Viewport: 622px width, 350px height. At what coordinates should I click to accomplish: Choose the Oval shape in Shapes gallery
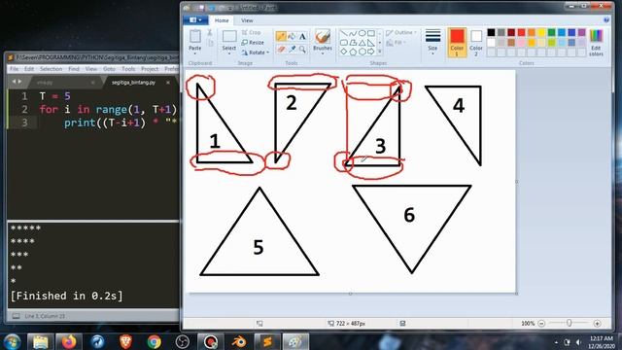(362, 33)
